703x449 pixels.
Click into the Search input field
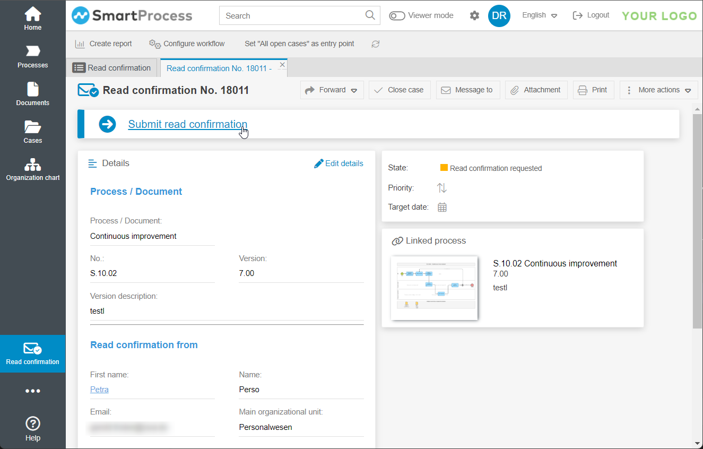tap(293, 16)
